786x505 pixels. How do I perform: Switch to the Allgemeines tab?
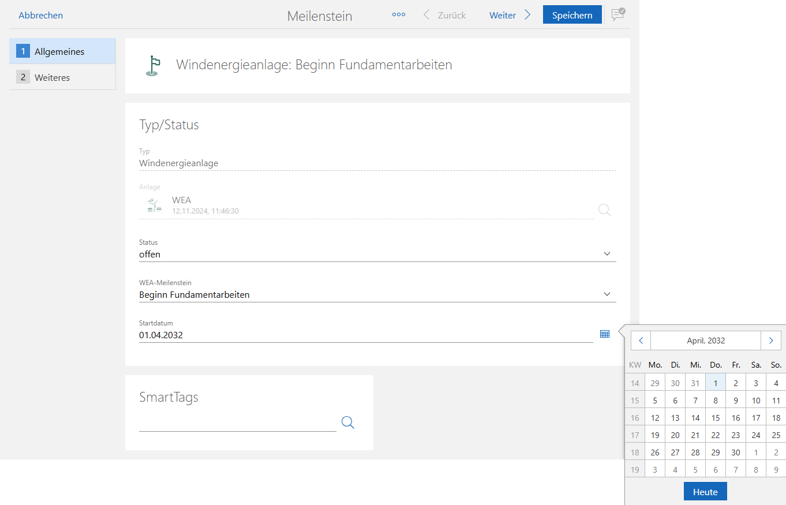tap(62, 51)
